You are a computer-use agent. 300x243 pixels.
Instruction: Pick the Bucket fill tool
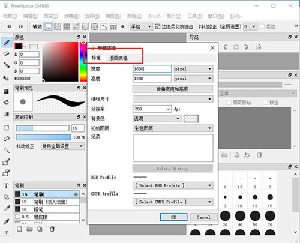coord(6,103)
